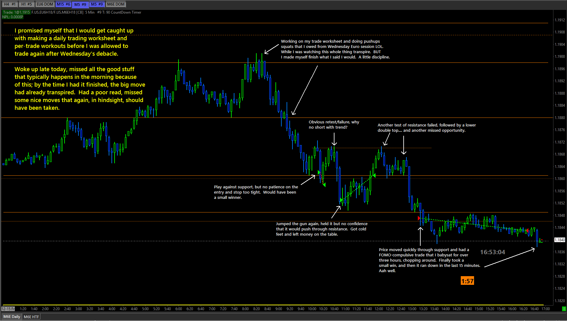Click the 13:00 time axis label
Screen dimensions: 567x321
pos(412,309)
